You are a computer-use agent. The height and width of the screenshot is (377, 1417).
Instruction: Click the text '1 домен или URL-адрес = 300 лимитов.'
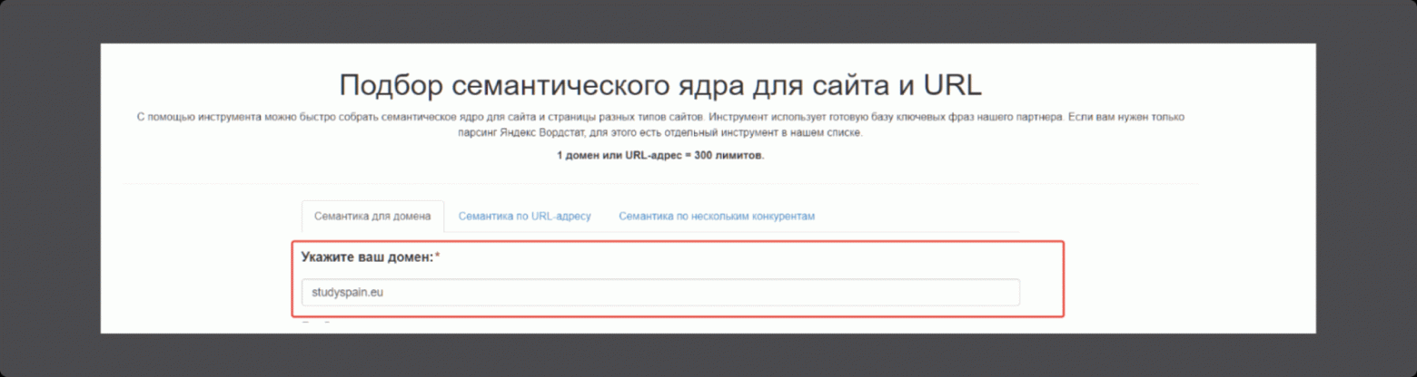pyautogui.click(x=660, y=156)
